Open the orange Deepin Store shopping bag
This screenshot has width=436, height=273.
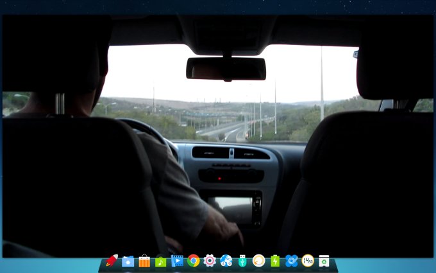point(144,261)
